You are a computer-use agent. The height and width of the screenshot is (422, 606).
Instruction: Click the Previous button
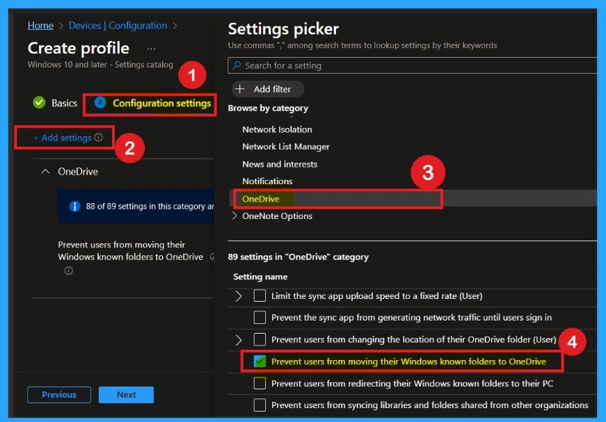pyautogui.click(x=59, y=395)
